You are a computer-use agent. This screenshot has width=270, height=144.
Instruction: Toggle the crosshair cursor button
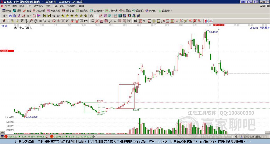coord(96,16)
